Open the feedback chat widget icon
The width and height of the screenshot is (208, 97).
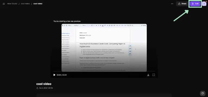tap(203, 93)
